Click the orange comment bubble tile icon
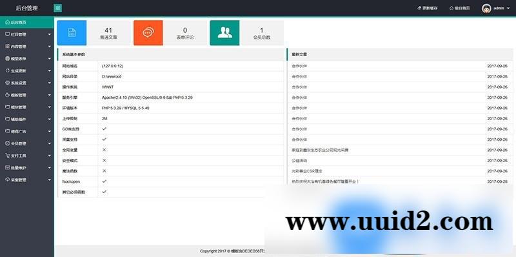This screenshot has width=516, height=257. pos(148,33)
